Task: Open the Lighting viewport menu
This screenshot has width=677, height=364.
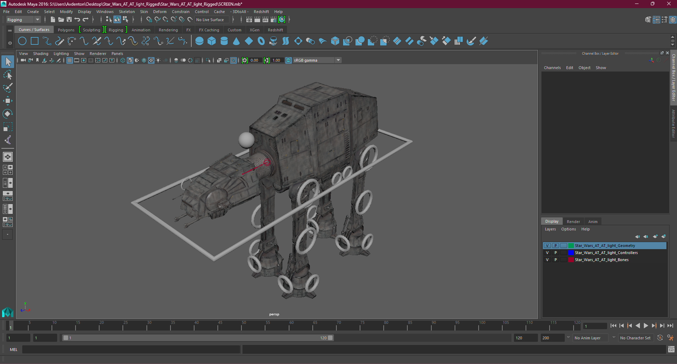Action: [x=61, y=54]
